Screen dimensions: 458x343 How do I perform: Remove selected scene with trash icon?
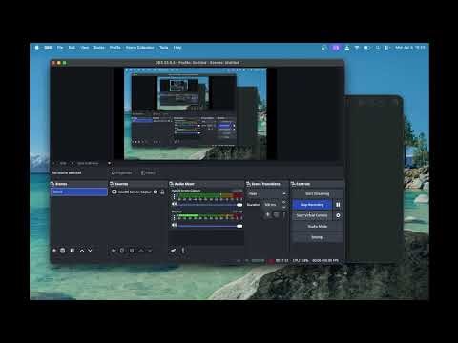(x=63, y=251)
